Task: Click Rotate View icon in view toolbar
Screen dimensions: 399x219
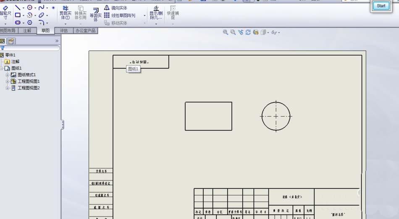Action: click(248, 32)
